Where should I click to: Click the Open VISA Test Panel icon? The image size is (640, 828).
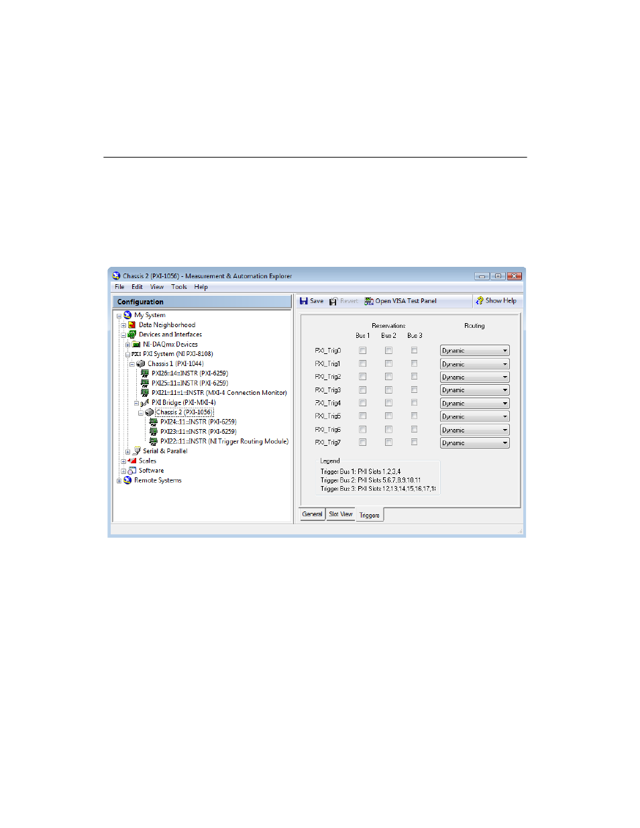[x=369, y=301]
